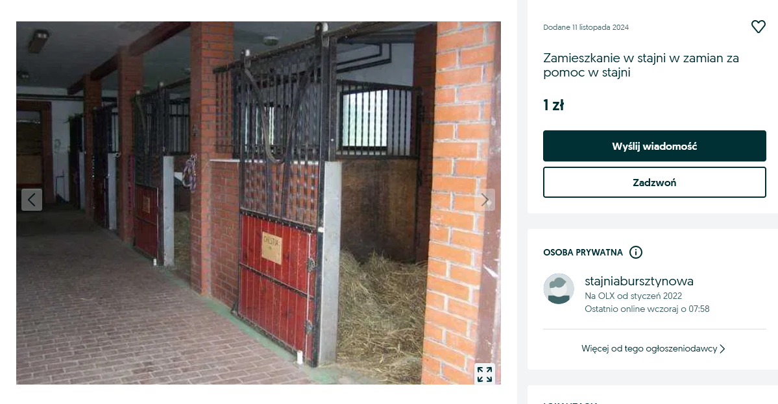Click Na OLX od styczeń 2022 text
Viewport: 778px width, 404px height.
tap(633, 296)
